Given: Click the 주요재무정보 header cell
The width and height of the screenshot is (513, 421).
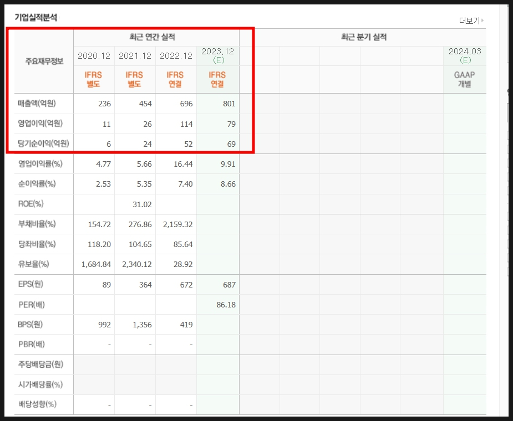Looking at the screenshot, I should click(44, 61).
